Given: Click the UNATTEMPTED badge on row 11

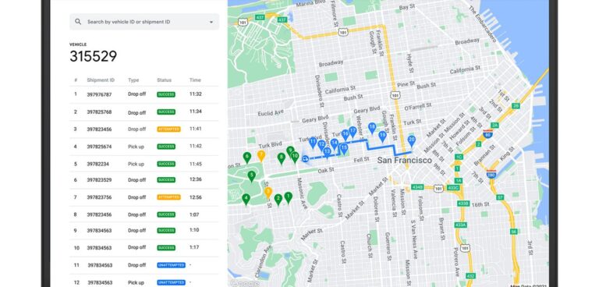Looking at the screenshot, I should coord(171,265).
